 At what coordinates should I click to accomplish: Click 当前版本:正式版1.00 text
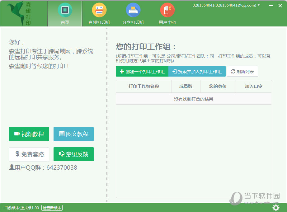click(21, 208)
